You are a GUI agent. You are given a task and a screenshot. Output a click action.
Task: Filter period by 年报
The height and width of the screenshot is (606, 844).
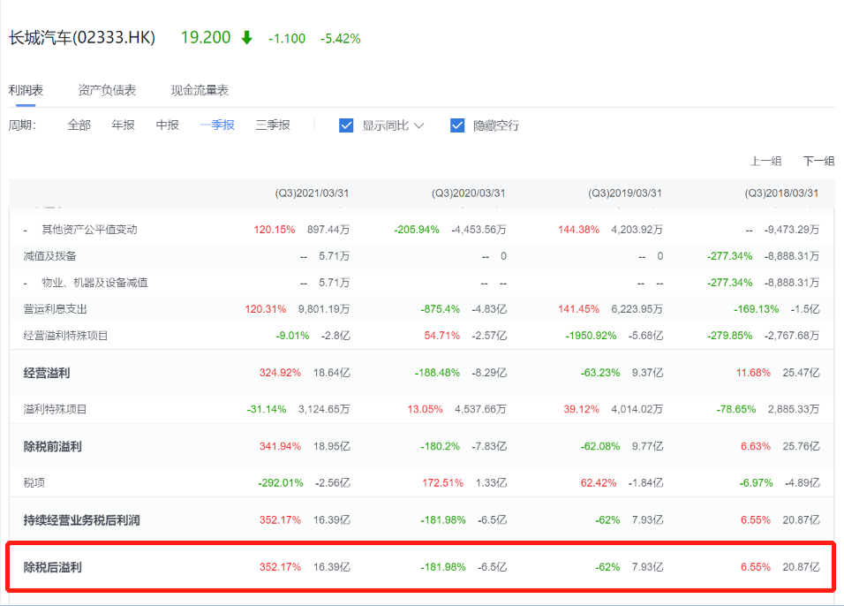pos(124,125)
